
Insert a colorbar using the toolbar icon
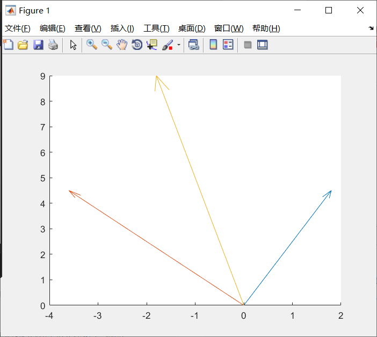213,45
